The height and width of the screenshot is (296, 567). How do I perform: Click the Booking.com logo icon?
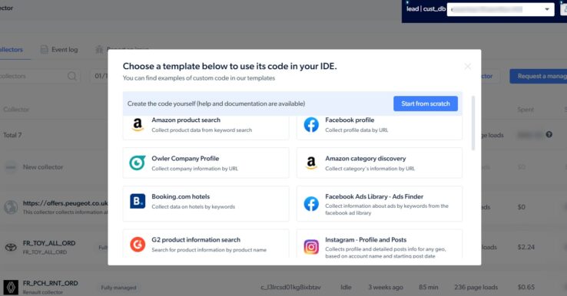click(138, 201)
